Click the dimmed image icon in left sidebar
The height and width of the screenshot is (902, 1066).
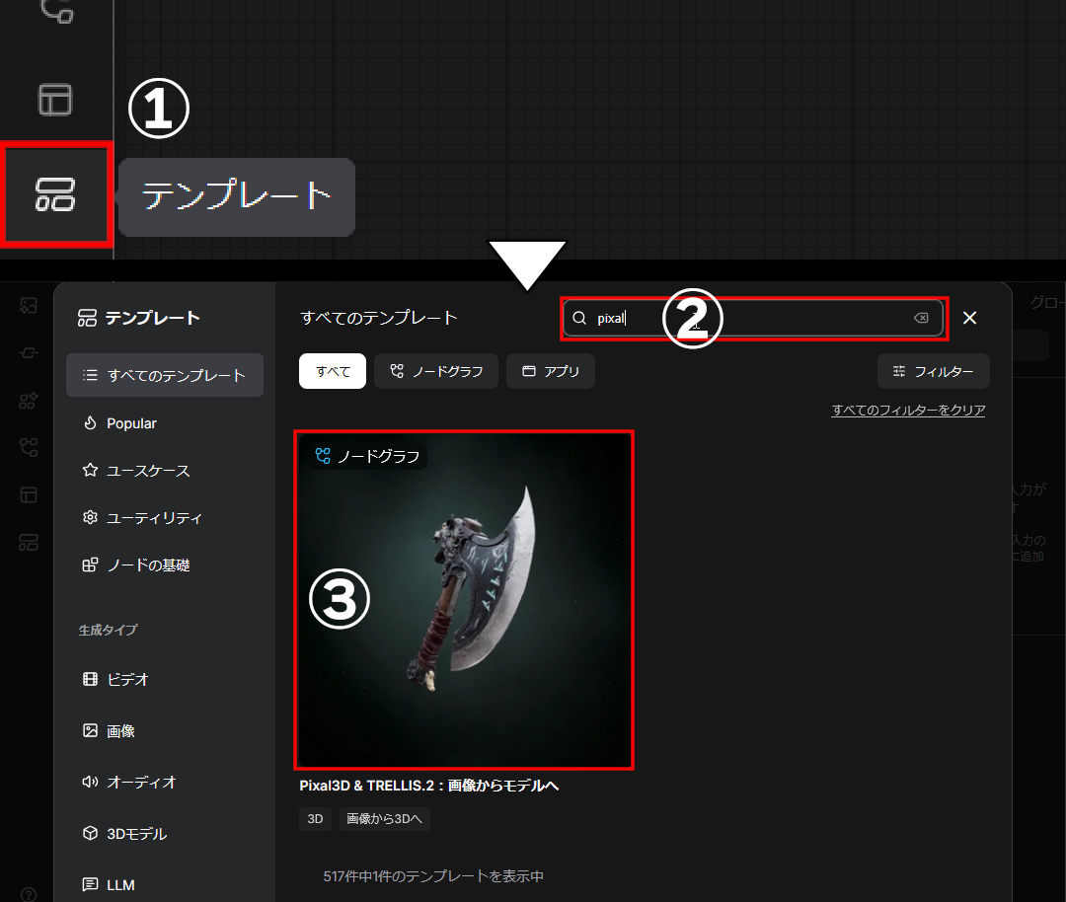click(x=29, y=306)
